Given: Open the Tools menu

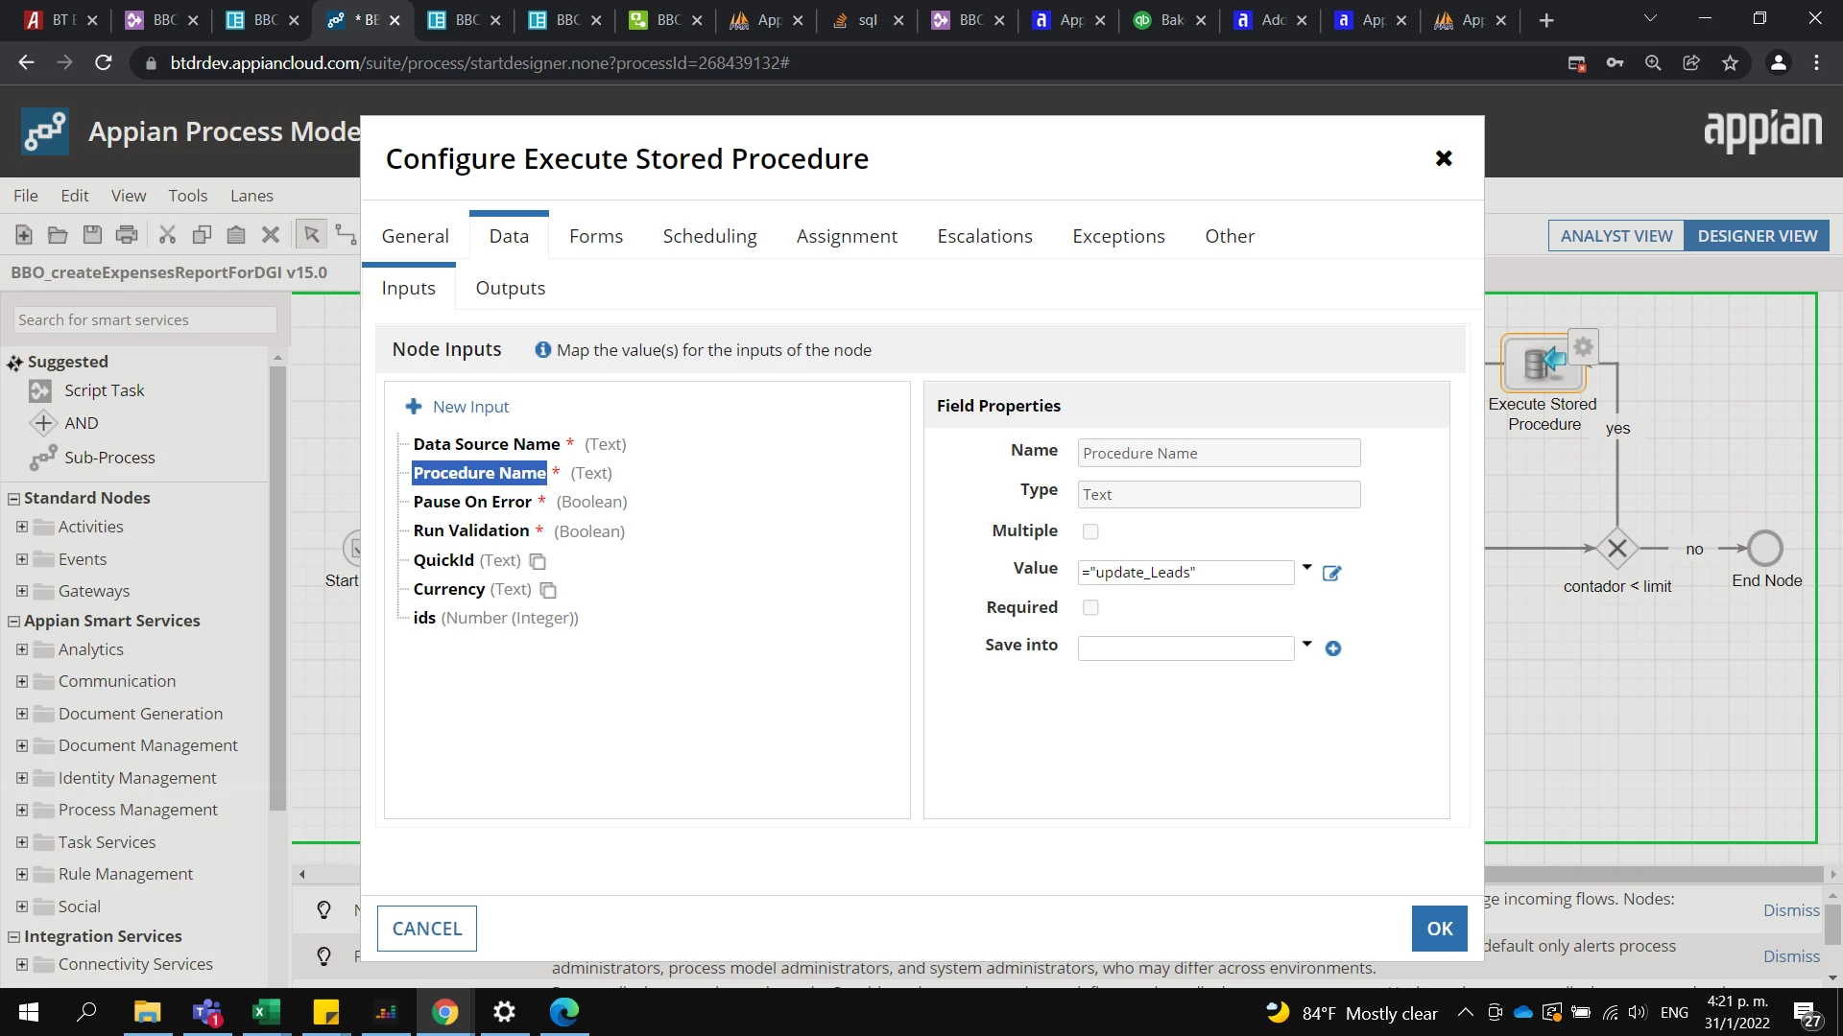Looking at the screenshot, I should point(188,196).
